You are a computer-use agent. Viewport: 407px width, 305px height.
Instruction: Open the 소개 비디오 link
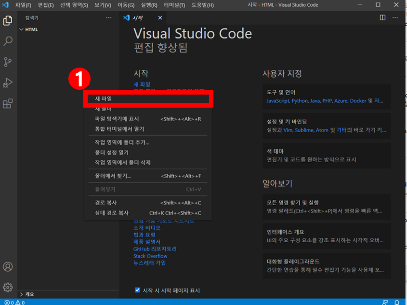147,228
